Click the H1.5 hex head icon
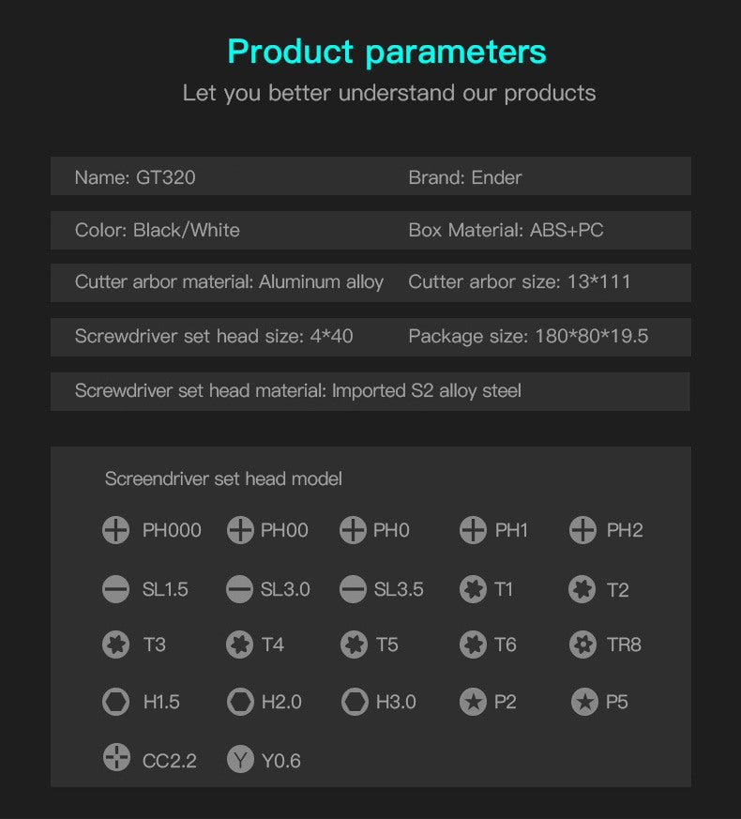 point(115,701)
